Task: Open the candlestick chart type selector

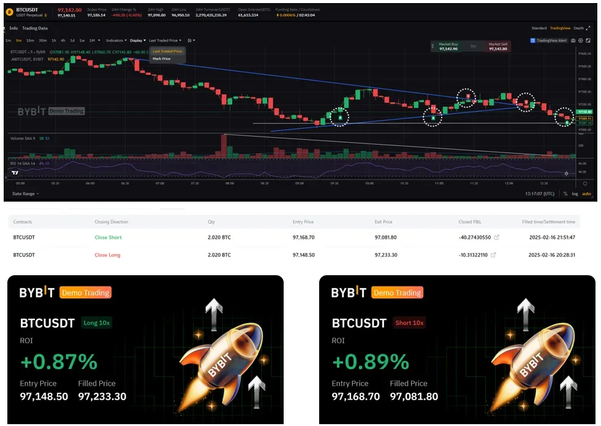Action: (x=191, y=40)
